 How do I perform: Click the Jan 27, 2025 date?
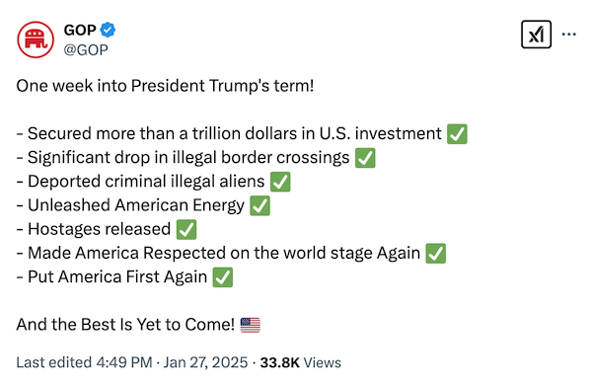point(206,362)
